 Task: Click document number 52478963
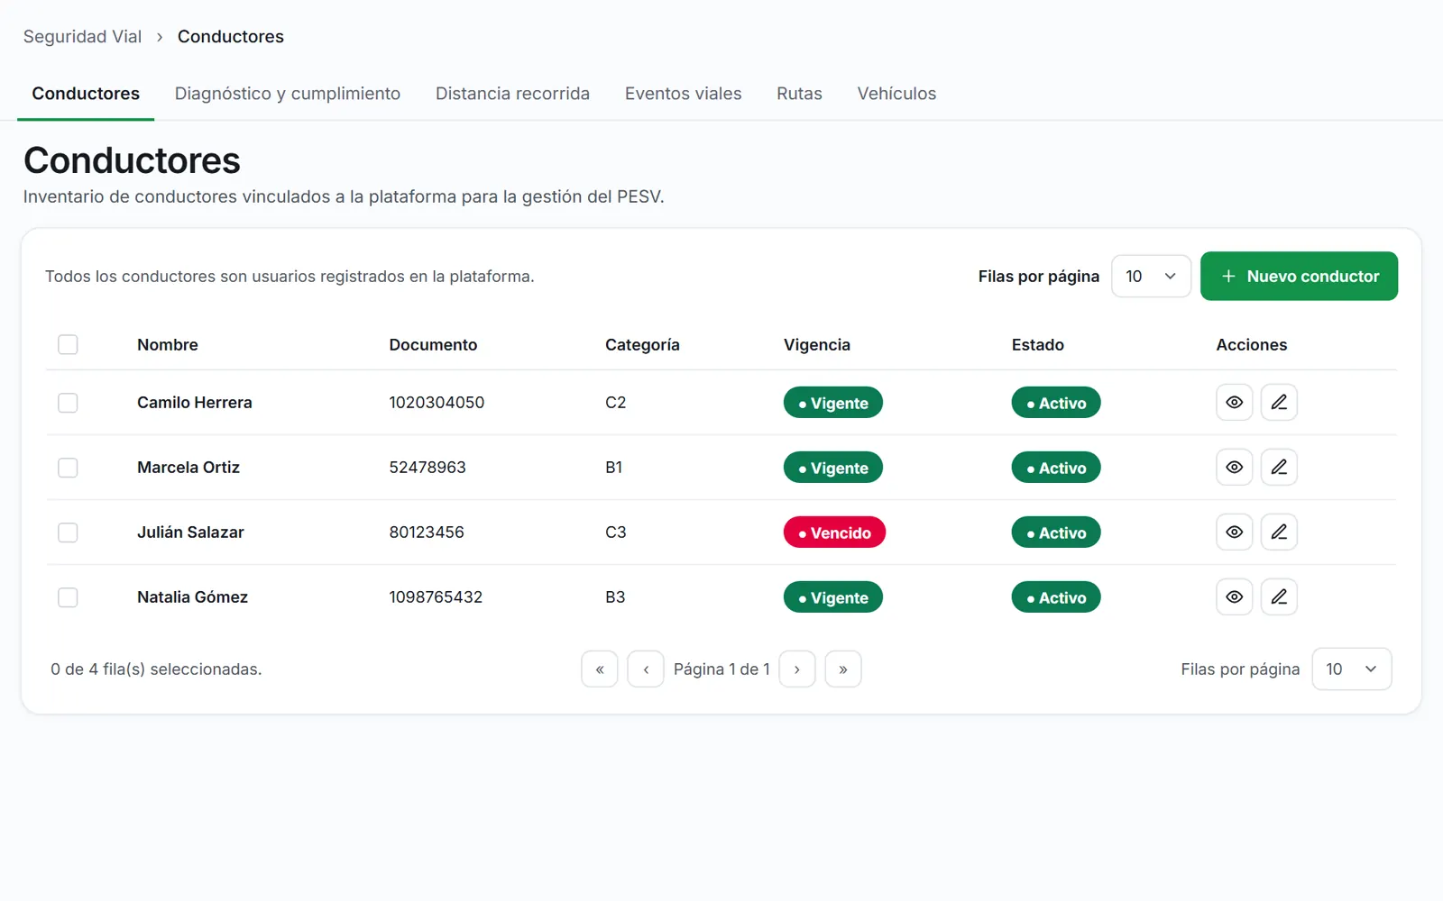(427, 468)
